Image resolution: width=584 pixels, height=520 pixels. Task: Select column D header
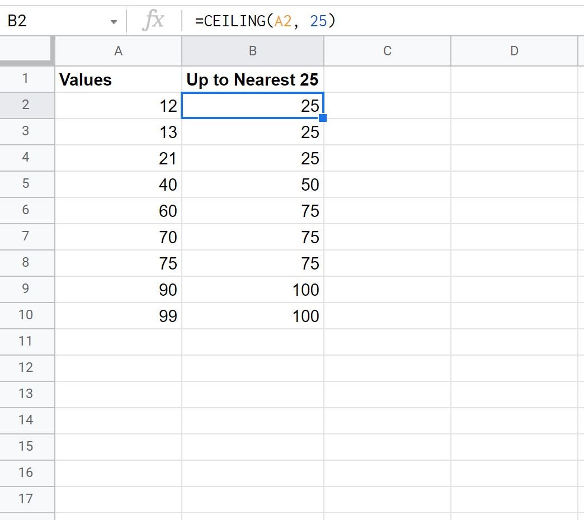pyautogui.click(x=514, y=51)
